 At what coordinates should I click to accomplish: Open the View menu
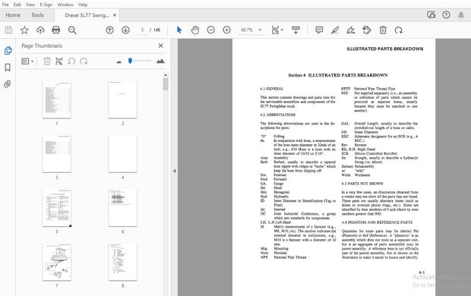[x=30, y=5]
